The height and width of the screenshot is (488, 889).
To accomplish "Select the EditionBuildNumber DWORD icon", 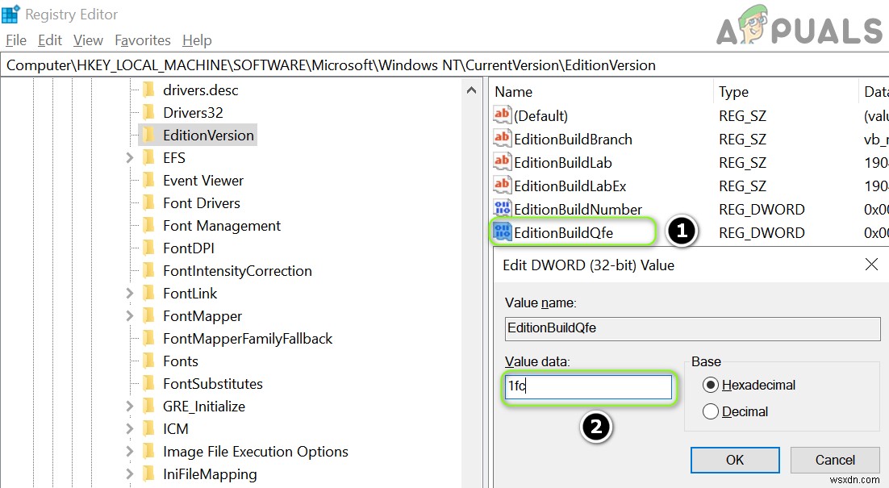I will click(x=502, y=209).
